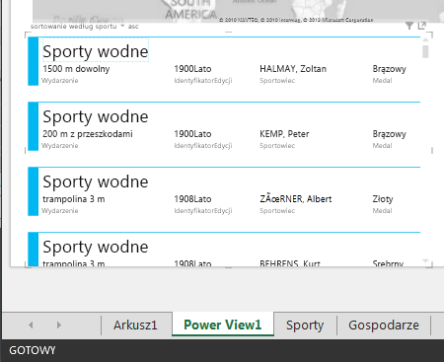Screen dimensions: 444x362
Task: Click the 'Złoty' medal value
Action: [383, 199]
